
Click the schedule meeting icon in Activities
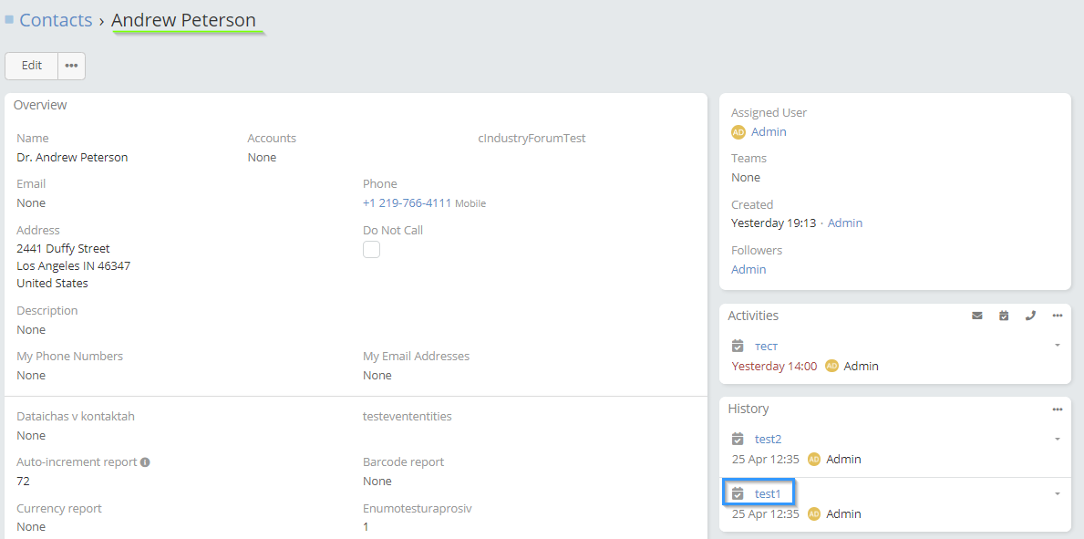pos(1004,316)
